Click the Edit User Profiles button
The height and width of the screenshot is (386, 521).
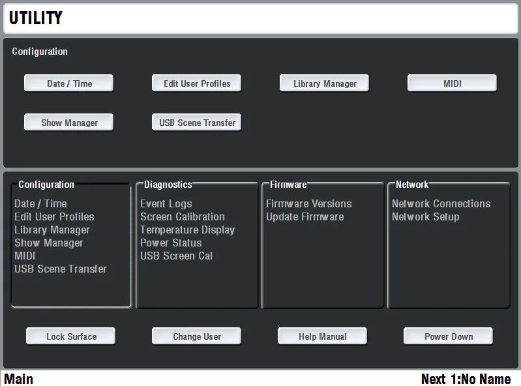[x=196, y=83]
